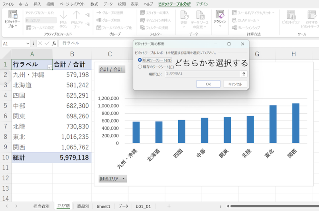319x211 pixels.
Task: Click グループの選択 command
Action: pyautogui.click(x=110, y=13)
